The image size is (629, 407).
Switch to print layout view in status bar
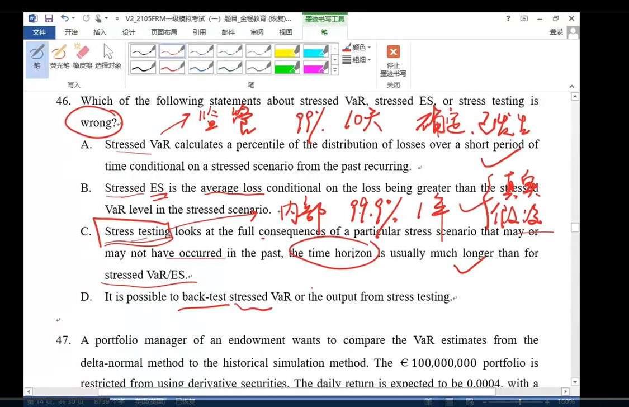449,401
